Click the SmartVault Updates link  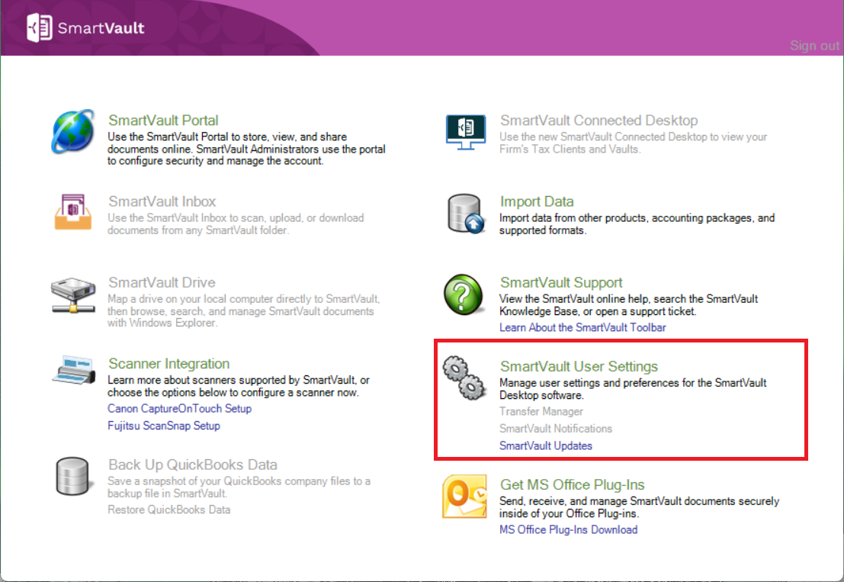pyautogui.click(x=546, y=445)
